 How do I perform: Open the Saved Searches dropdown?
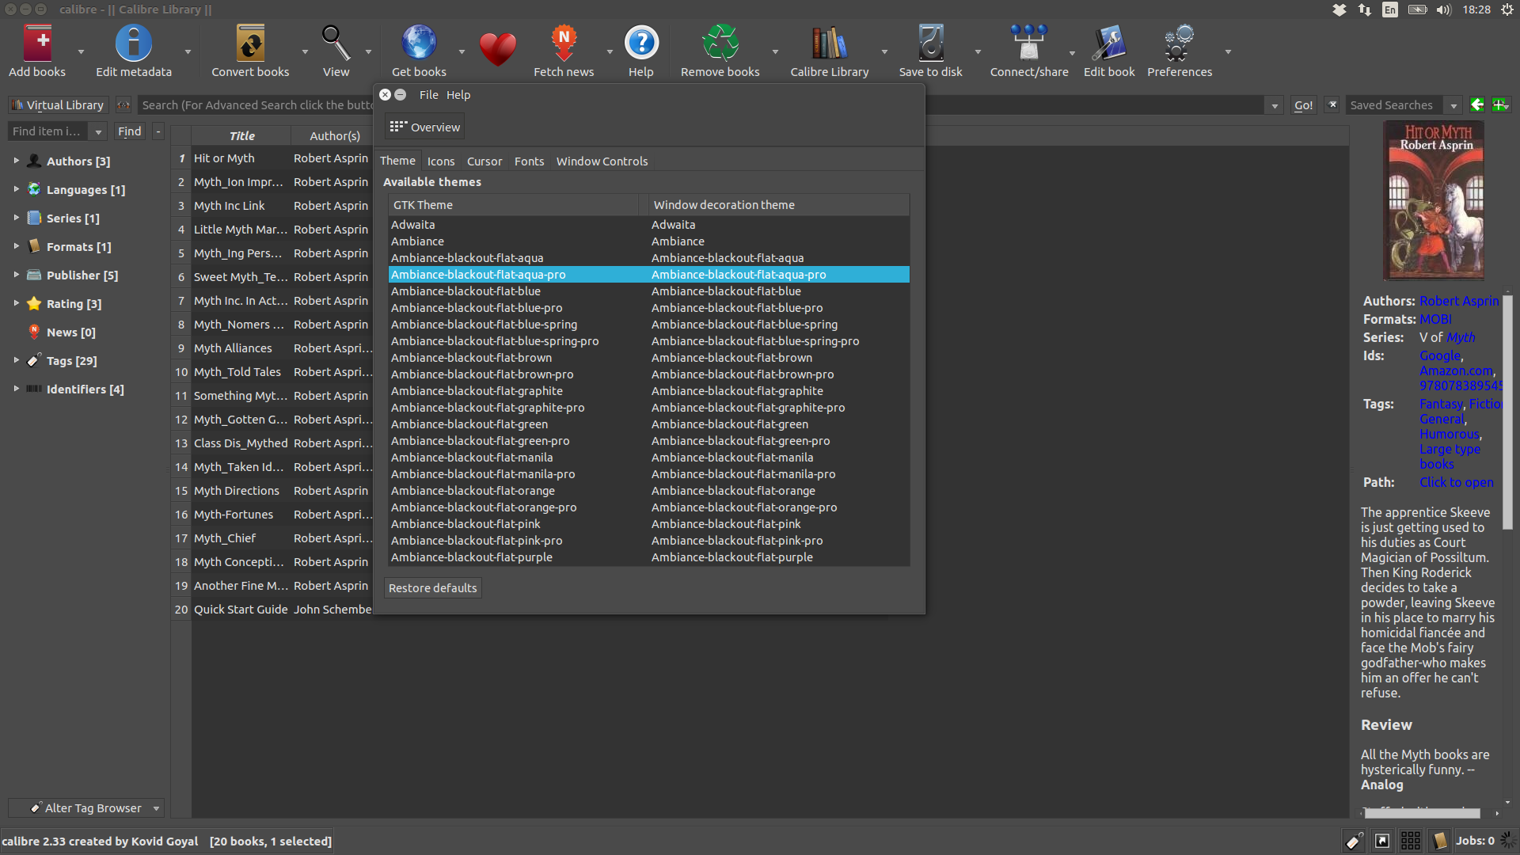click(x=1453, y=105)
